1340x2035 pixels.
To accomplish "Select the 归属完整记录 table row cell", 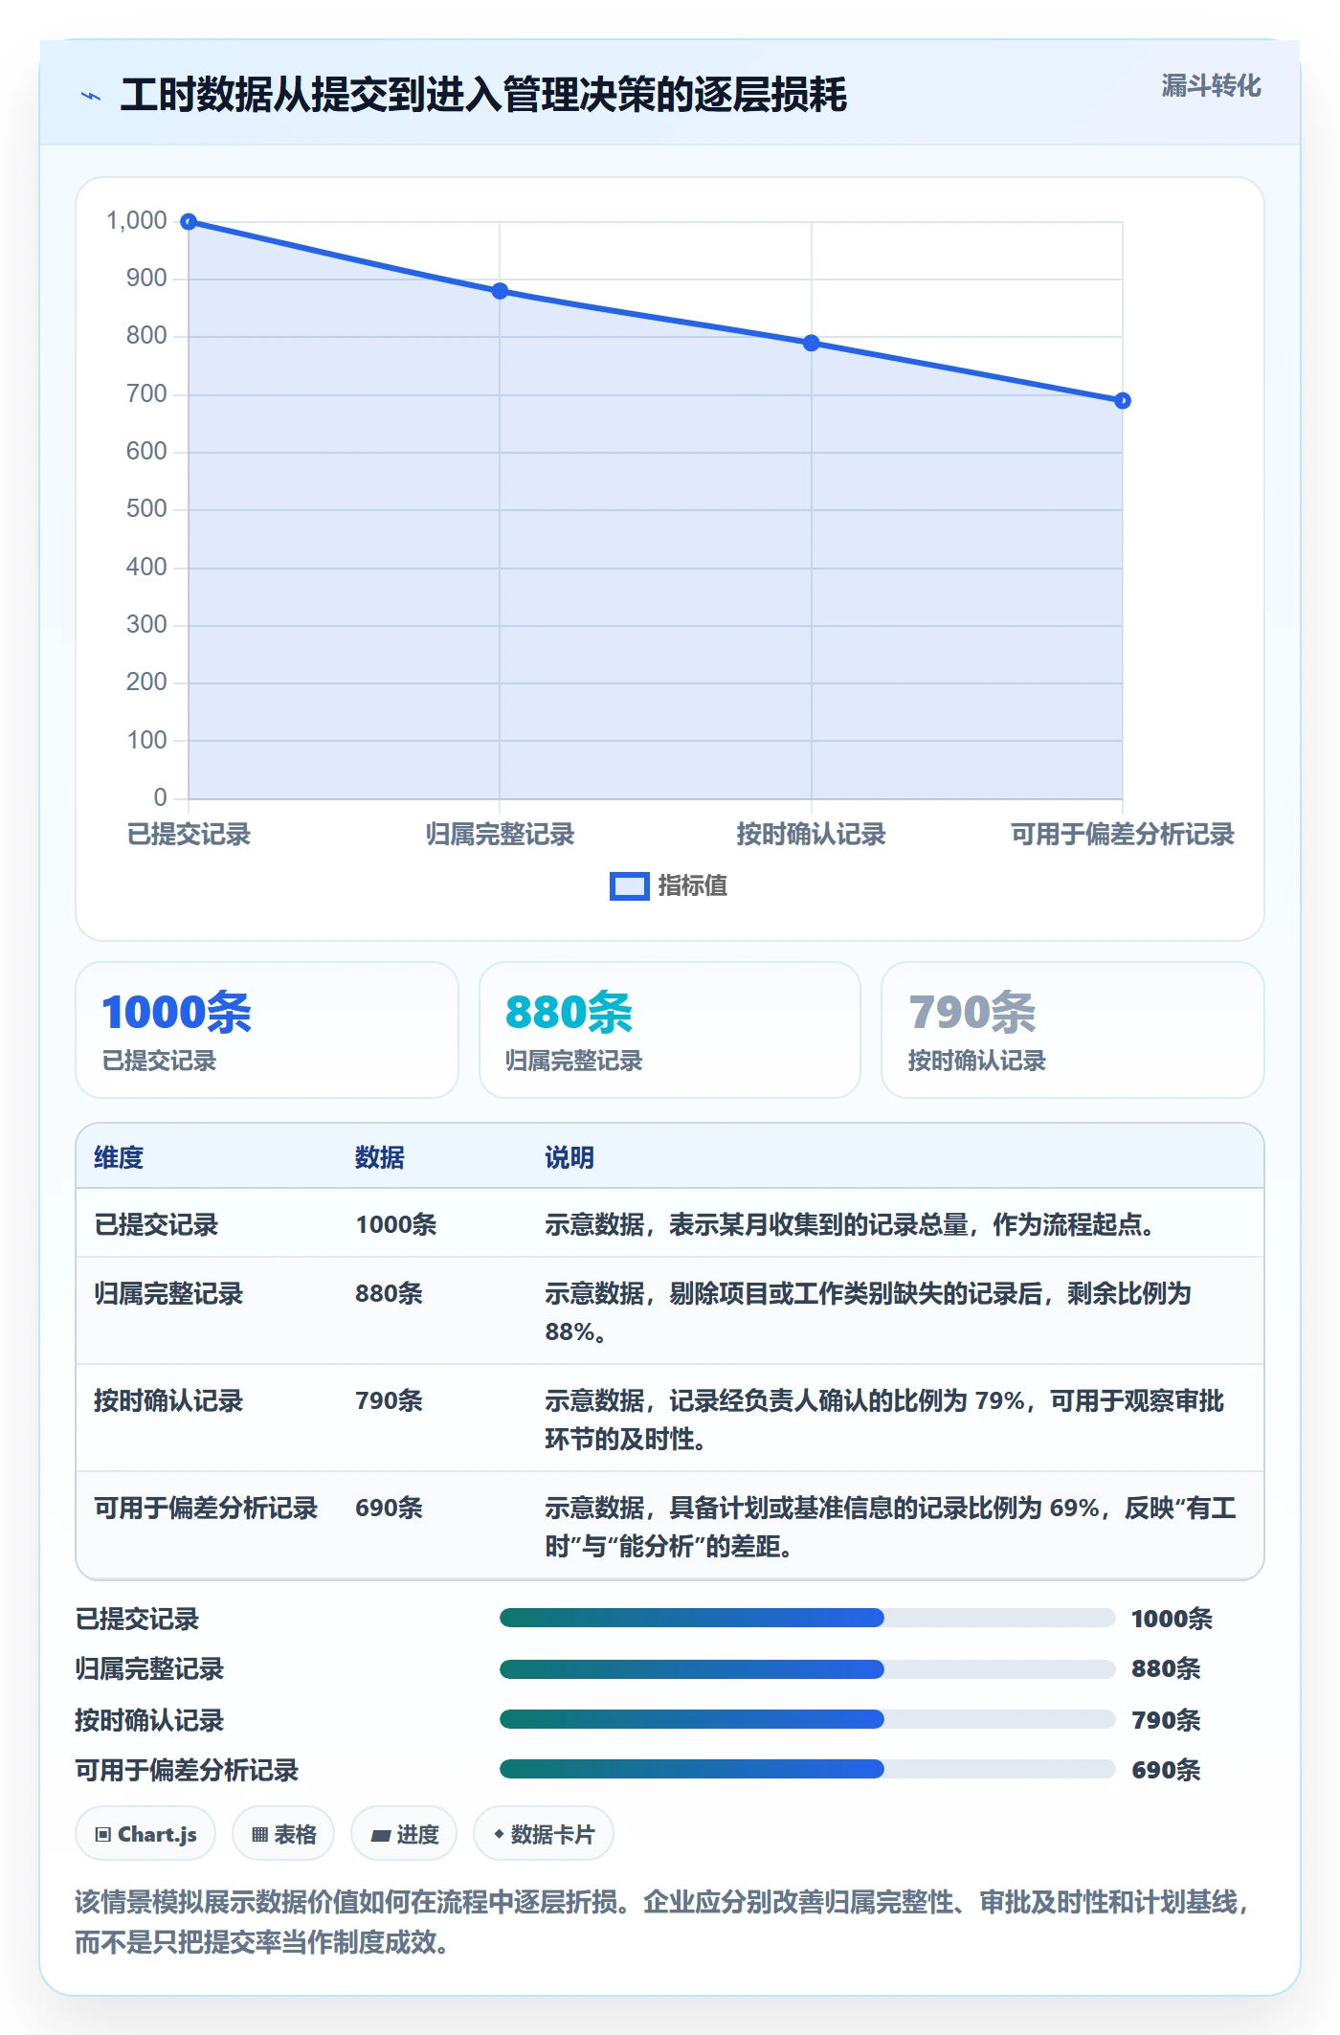I will [x=168, y=1293].
